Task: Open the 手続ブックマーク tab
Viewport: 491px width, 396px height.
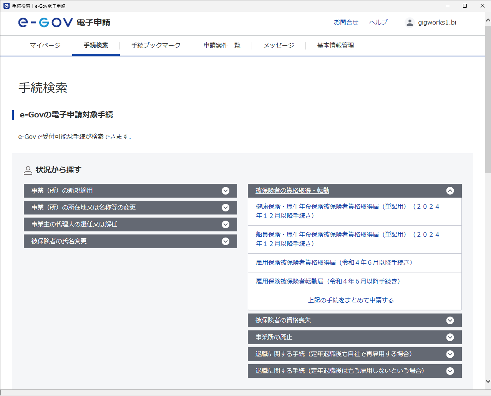Action: pos(156,45)
